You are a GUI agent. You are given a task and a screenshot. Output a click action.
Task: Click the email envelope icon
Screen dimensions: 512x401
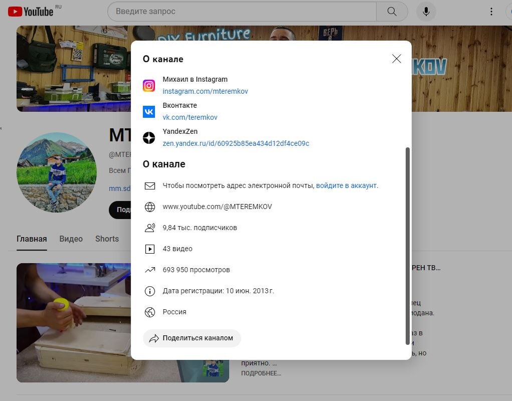pyautogui.click(x=150, y=185)
